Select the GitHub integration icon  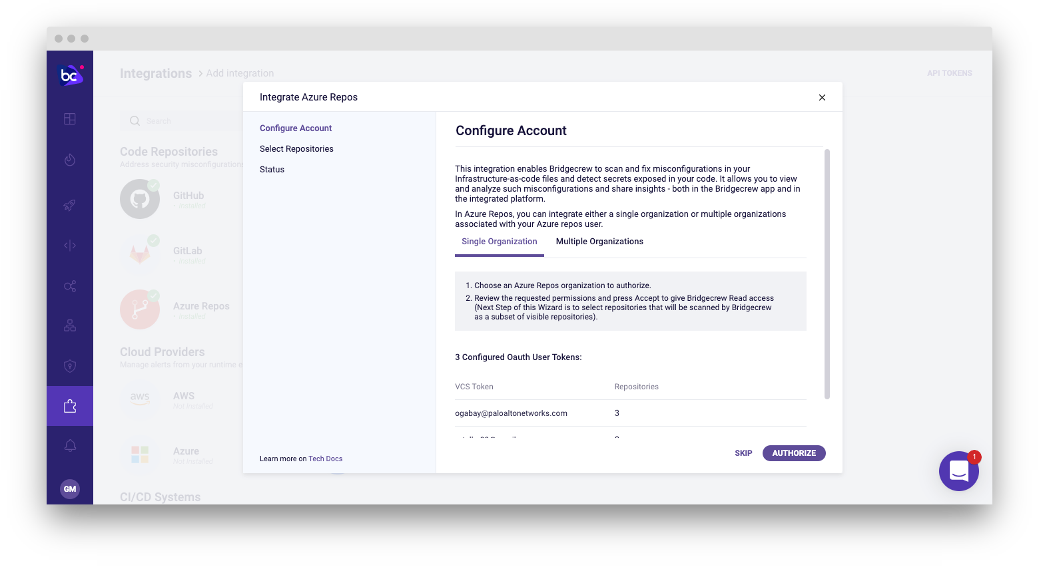[140, 199]
